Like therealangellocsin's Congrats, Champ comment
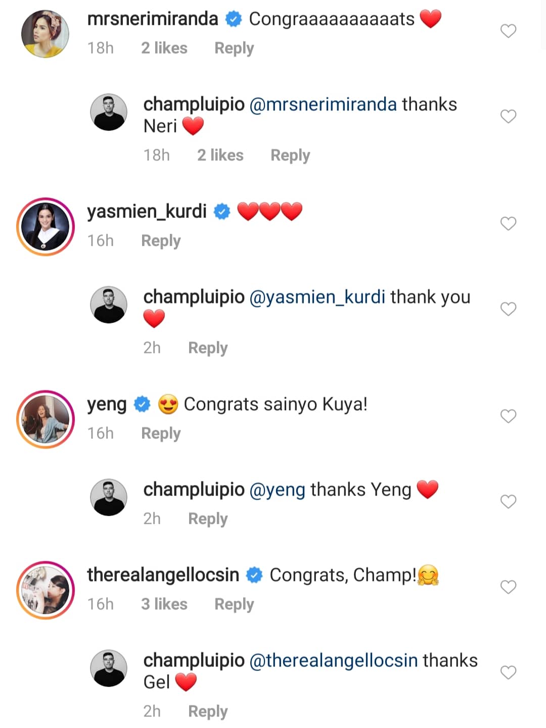The width and height of the screenshot is (546, 728). tap(508, 587)
